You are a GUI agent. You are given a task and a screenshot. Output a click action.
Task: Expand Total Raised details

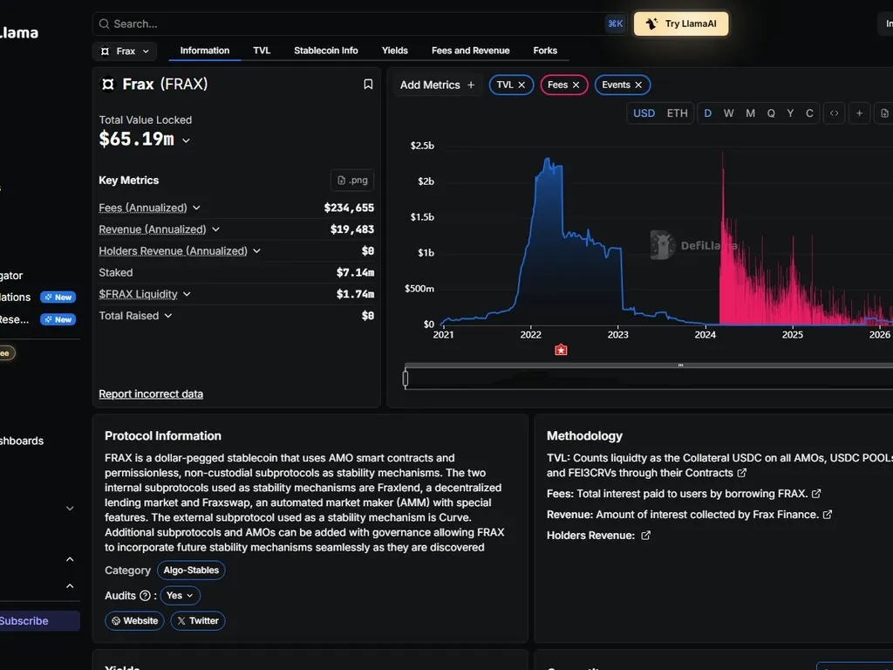(168, 316)
